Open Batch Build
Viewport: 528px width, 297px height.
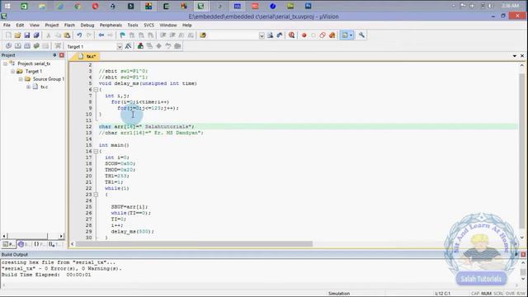click(x=36, y=46)
